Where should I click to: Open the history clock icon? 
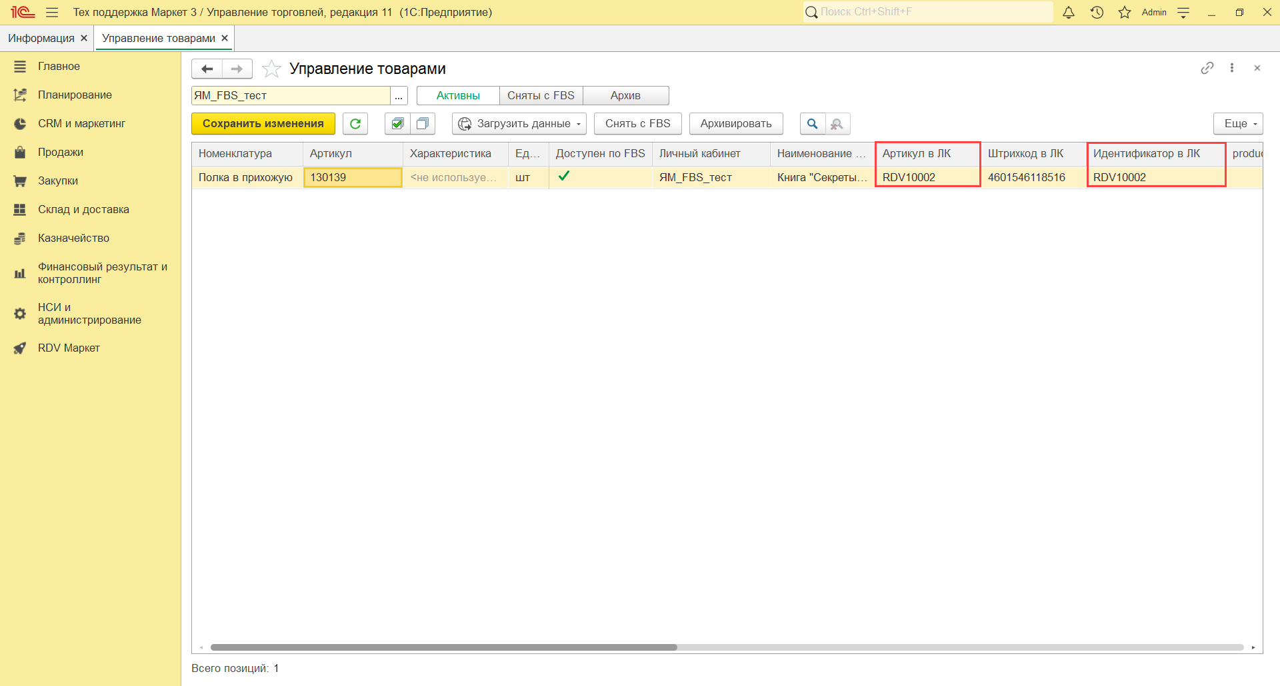[x=1097, y=13]
